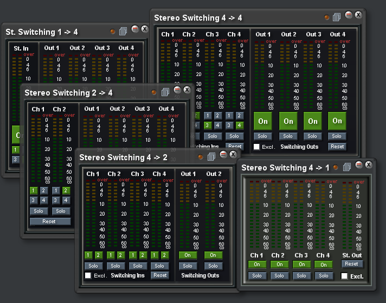Toggle the Out 1 On button in Stereo Switching 4 -> 4
Image resolution: width=386 pixels, height=303 pixels.
(263, 121)
